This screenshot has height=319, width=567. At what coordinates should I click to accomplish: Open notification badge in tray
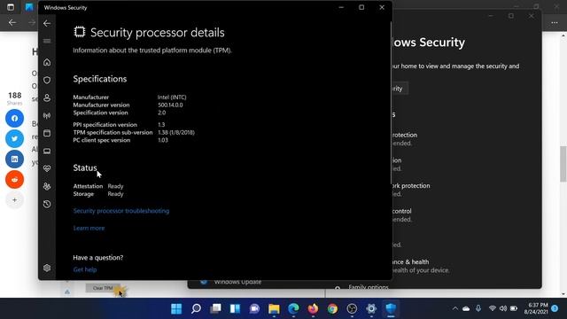coord(555,308)
